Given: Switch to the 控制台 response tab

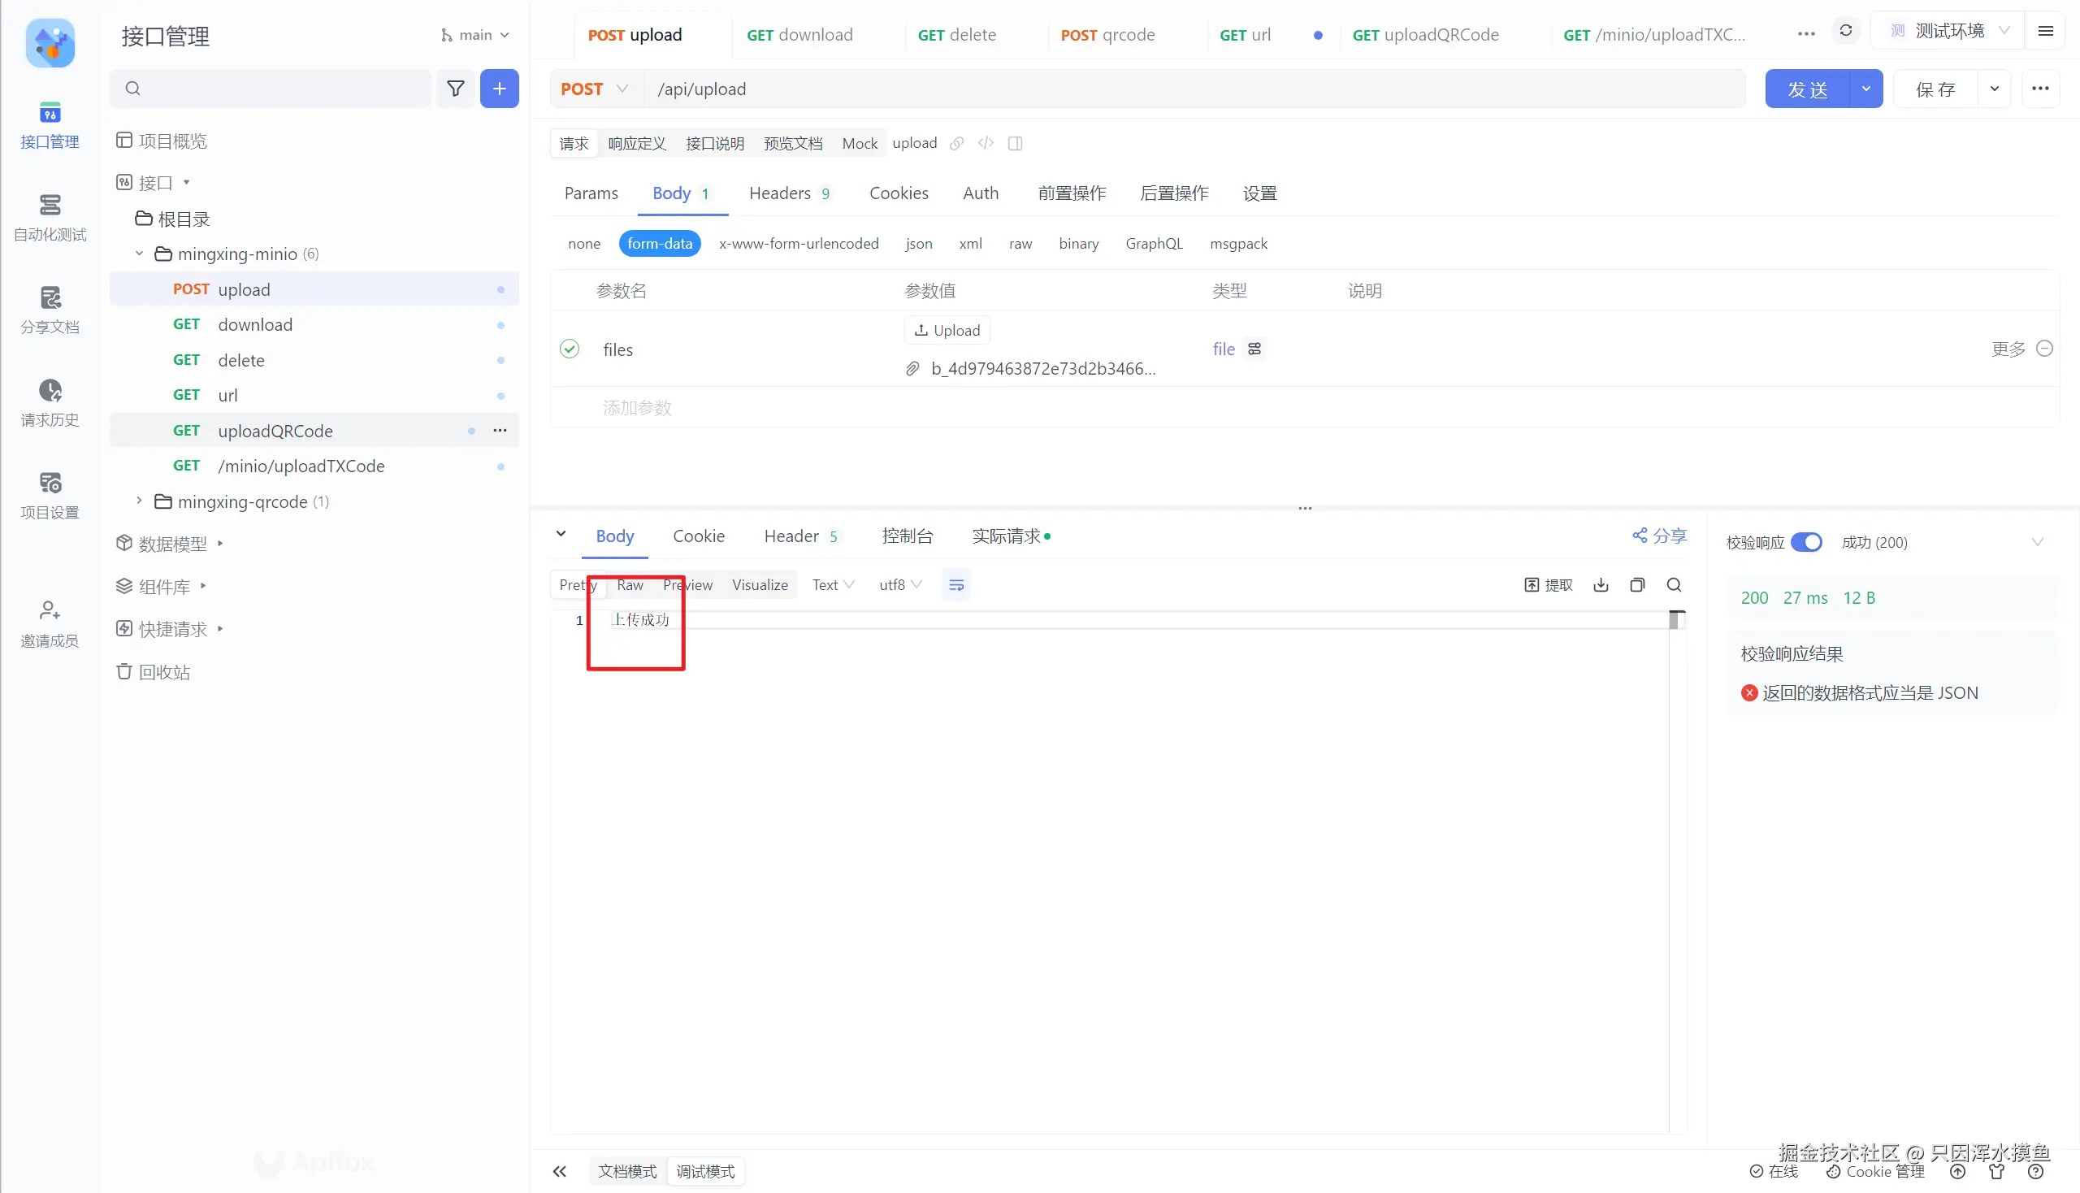Looking at the screenshot, I should coord(907,536).
